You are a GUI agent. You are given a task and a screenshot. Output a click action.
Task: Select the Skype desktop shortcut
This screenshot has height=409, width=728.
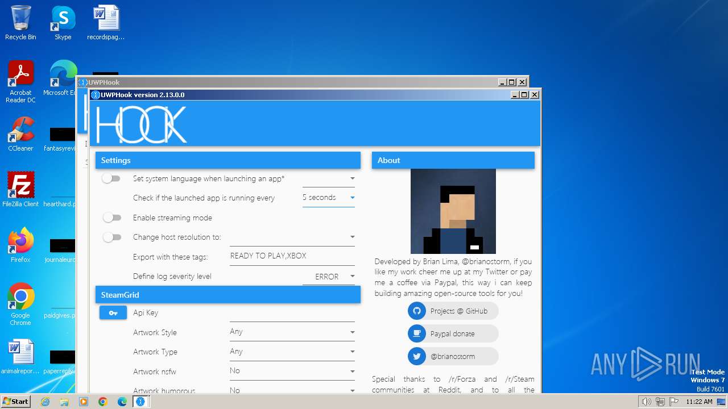coord(63,23)
